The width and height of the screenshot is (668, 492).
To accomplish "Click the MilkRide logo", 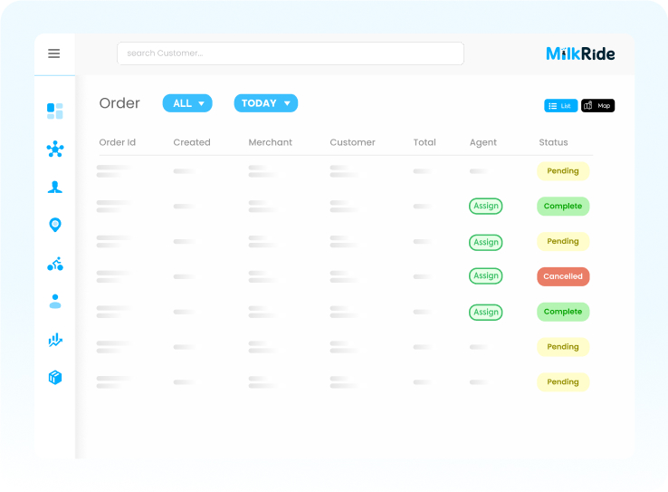I will tap(580, 53).
